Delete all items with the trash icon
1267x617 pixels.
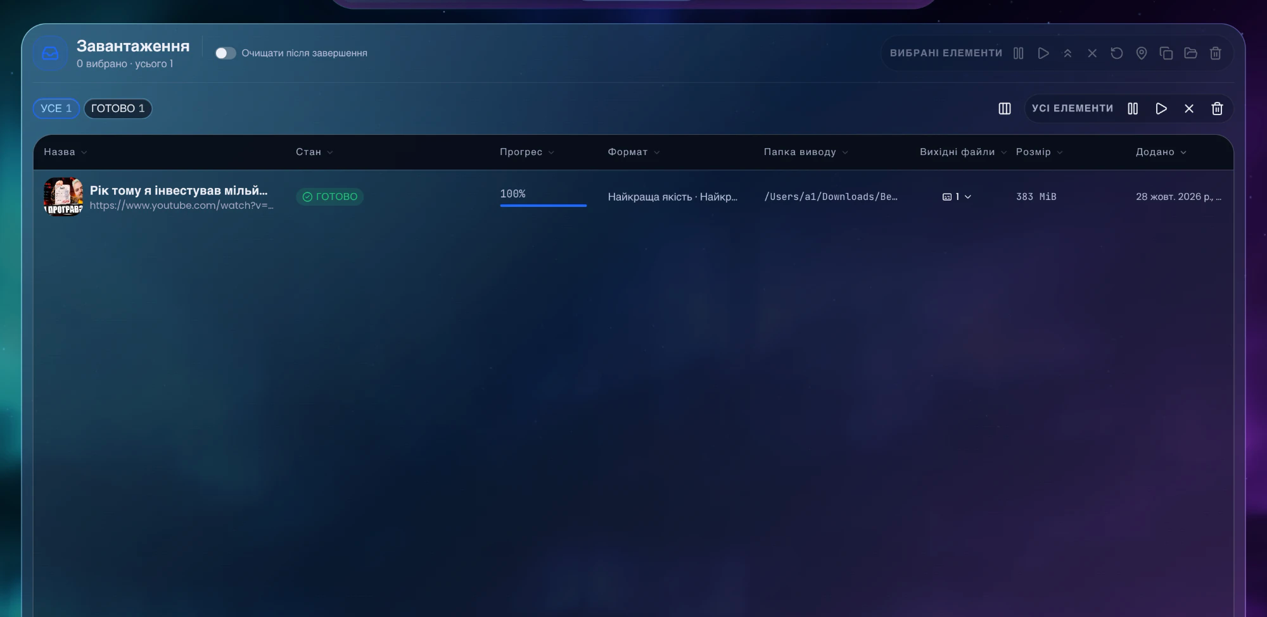click(x=1217, y=109)
